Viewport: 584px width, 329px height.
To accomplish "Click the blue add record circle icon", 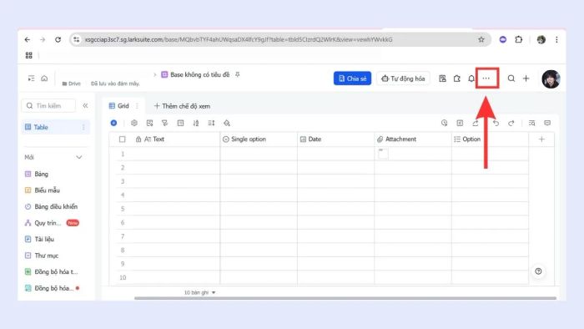I will (x=113, y=123).
